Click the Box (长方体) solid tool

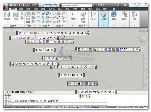(x=7, y=15)
